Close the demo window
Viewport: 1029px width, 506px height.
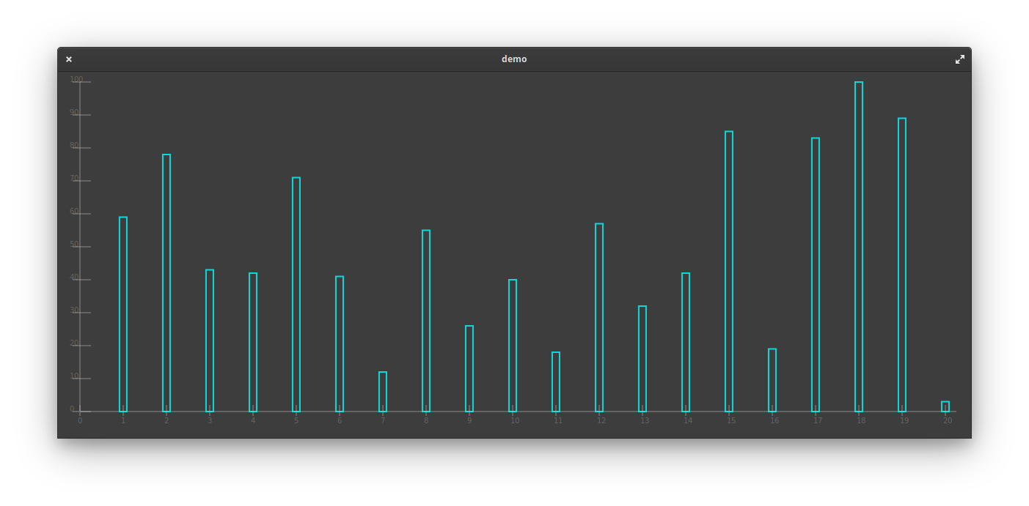[69, 59]
